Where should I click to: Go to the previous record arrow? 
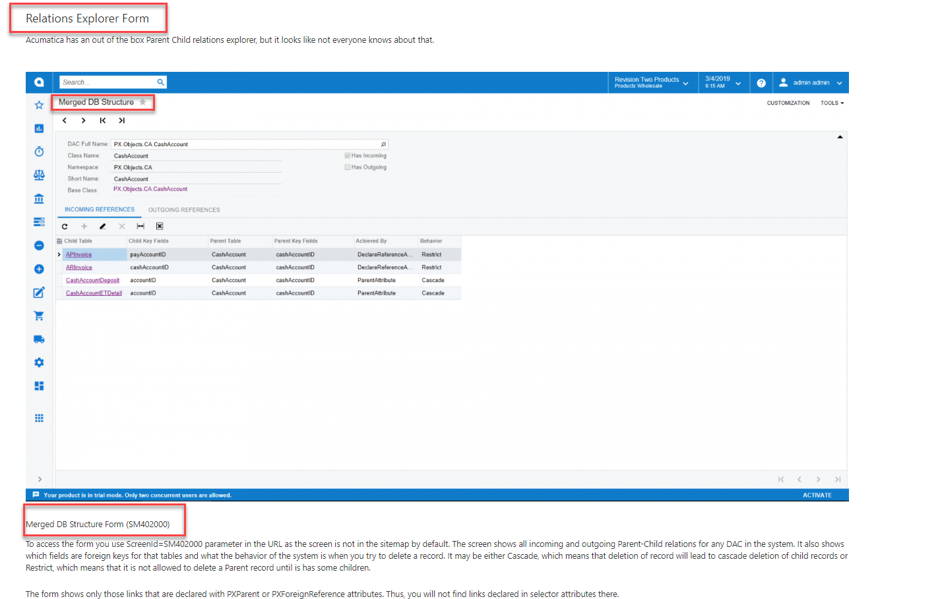(x=65, y=121)
